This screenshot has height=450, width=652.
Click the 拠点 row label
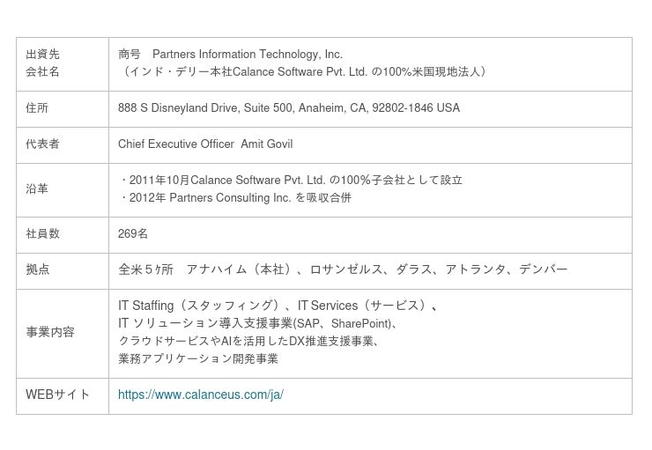(37, 269)
